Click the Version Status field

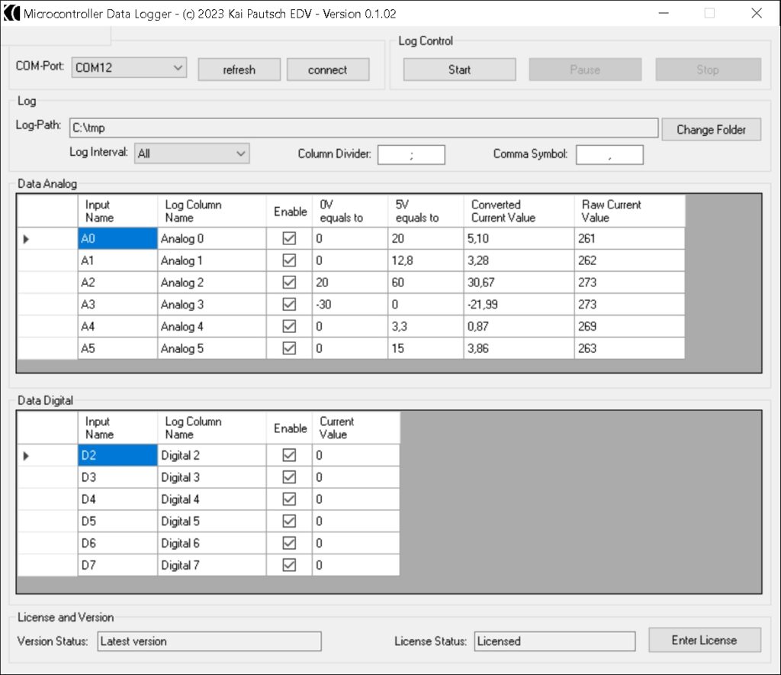click(209, 641)
